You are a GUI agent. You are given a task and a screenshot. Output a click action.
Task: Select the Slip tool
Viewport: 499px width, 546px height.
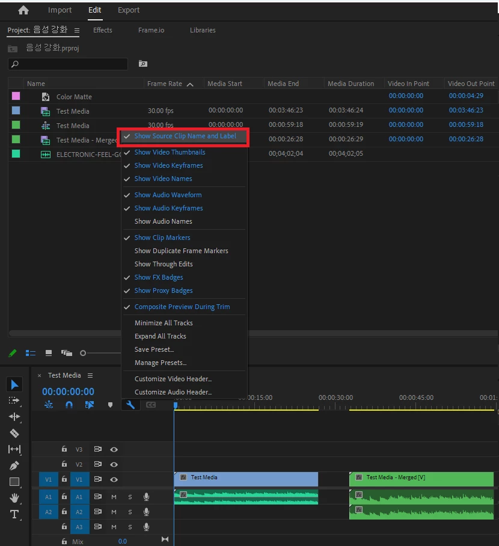pos(14,449)
